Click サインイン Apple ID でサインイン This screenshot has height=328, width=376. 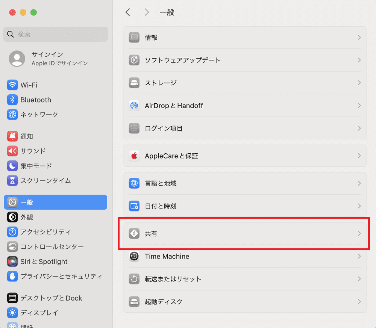pyautogui.click(x=59, y=59)
